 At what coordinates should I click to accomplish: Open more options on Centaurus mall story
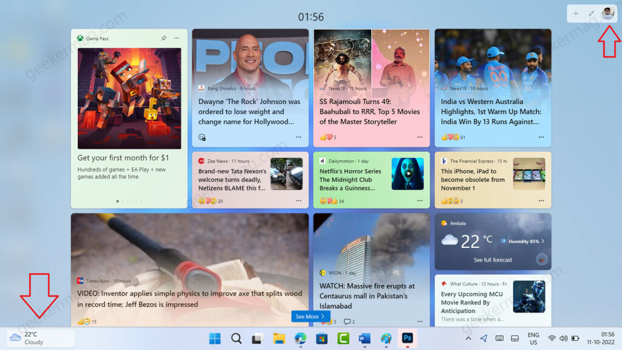(420, 321)
